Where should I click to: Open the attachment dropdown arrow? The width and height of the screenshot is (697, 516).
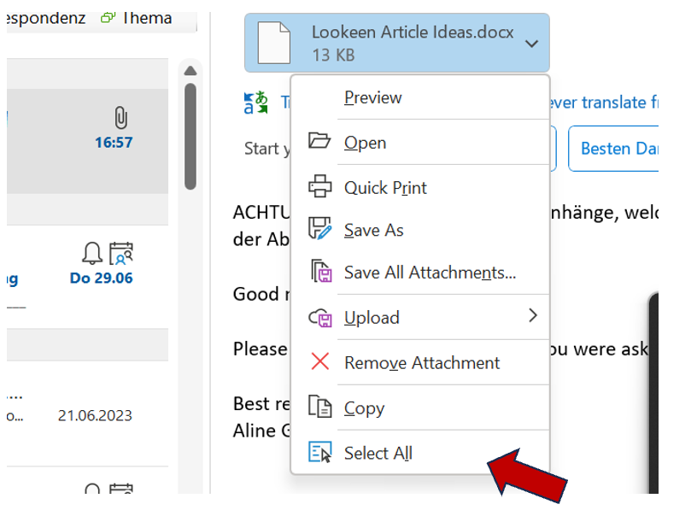click(531, 43)
